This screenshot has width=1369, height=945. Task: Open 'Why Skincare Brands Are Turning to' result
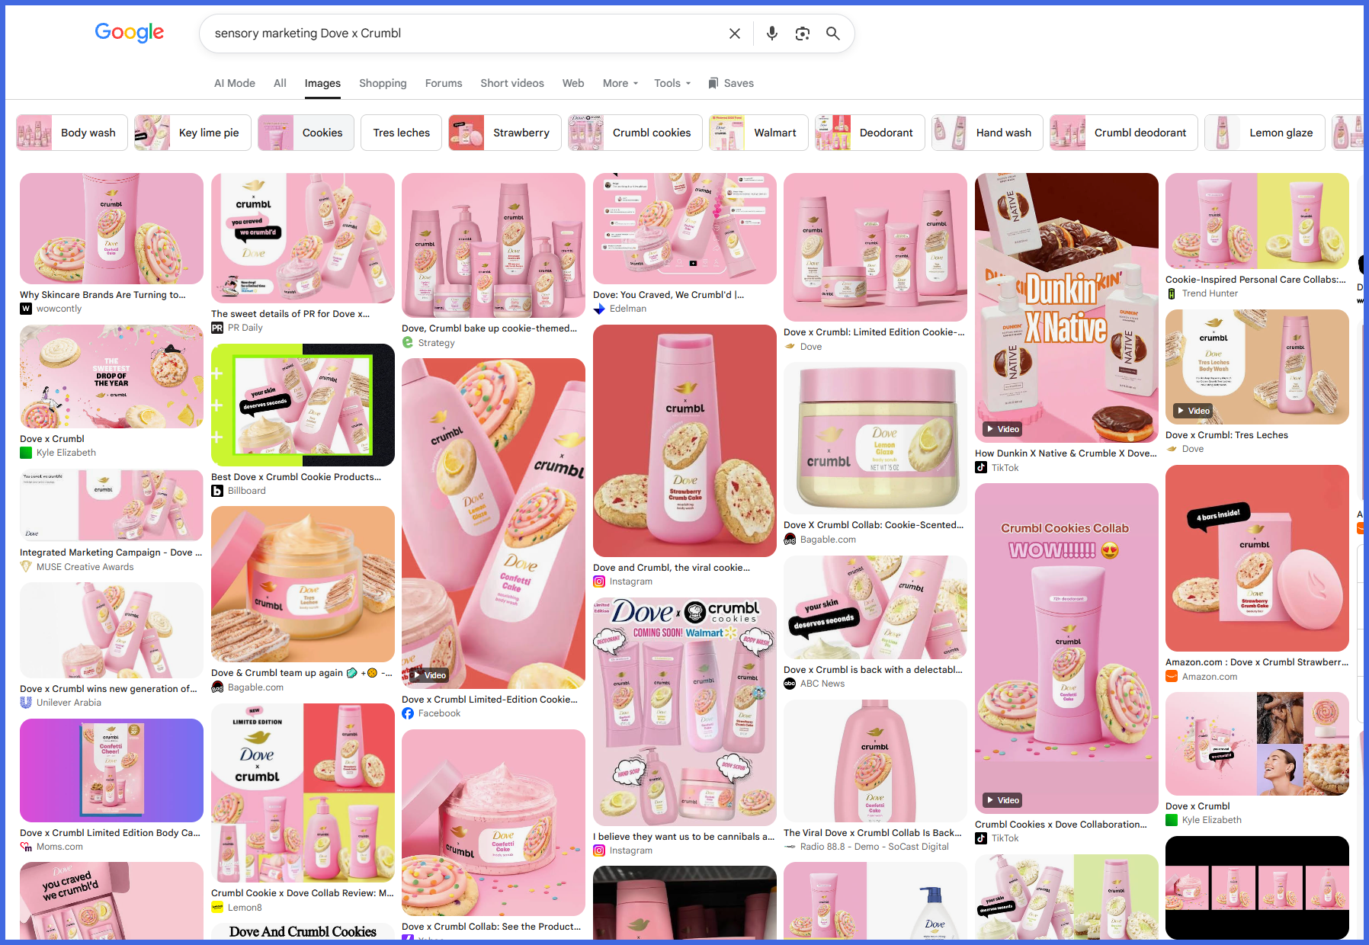103,295
